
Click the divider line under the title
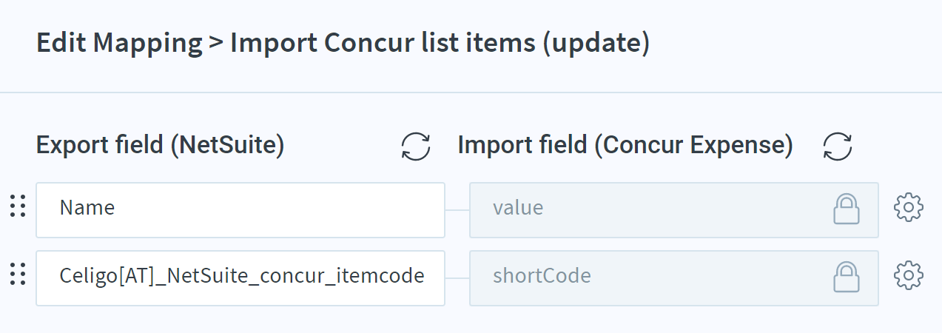(x=471, y=92)
